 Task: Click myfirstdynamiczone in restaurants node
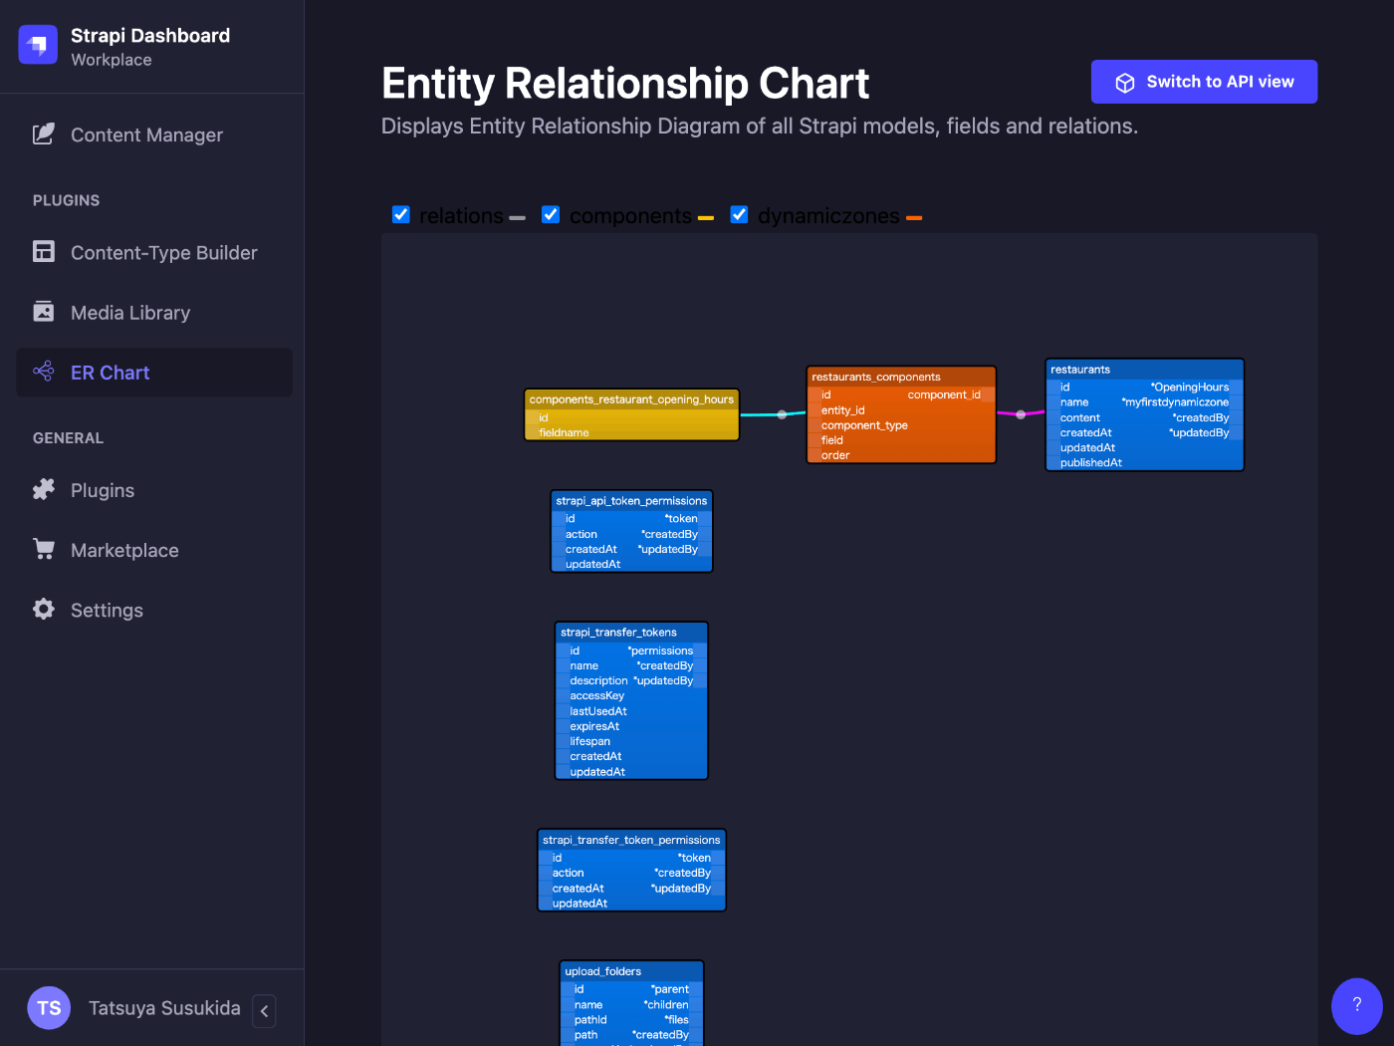(x=1175, y=402)
